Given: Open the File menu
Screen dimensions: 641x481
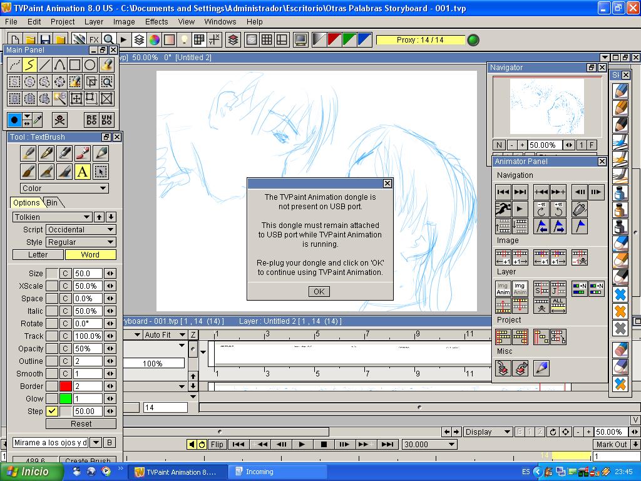Looking at the screenshot, I should click(11, 22).
